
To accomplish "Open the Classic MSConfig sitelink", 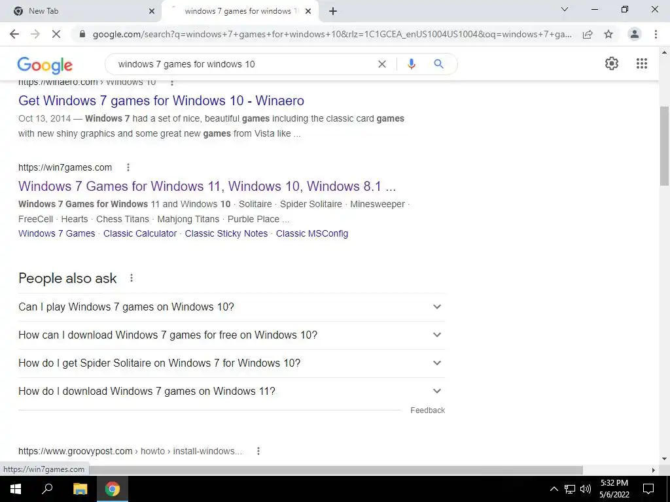I will (x=312, y=233).
